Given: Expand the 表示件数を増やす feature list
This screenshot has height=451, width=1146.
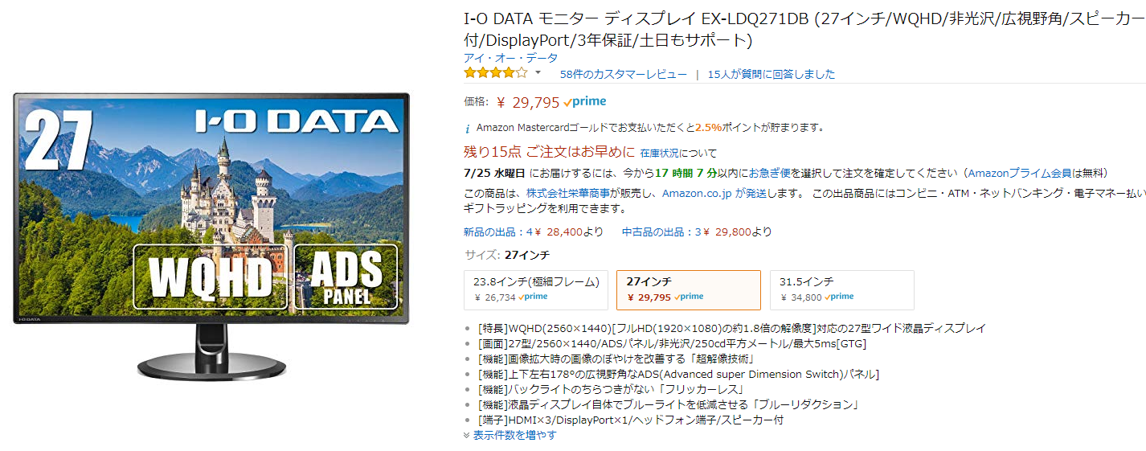Looking at the screenshot, I should (514, 435).
